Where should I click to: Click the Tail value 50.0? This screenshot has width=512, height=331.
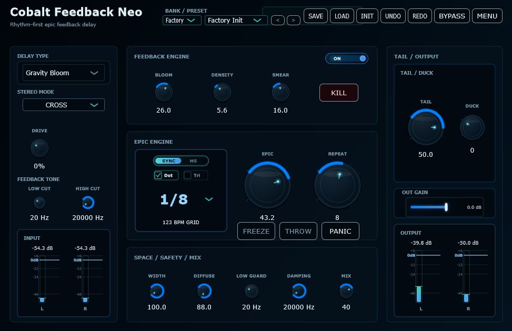[426, 154]
